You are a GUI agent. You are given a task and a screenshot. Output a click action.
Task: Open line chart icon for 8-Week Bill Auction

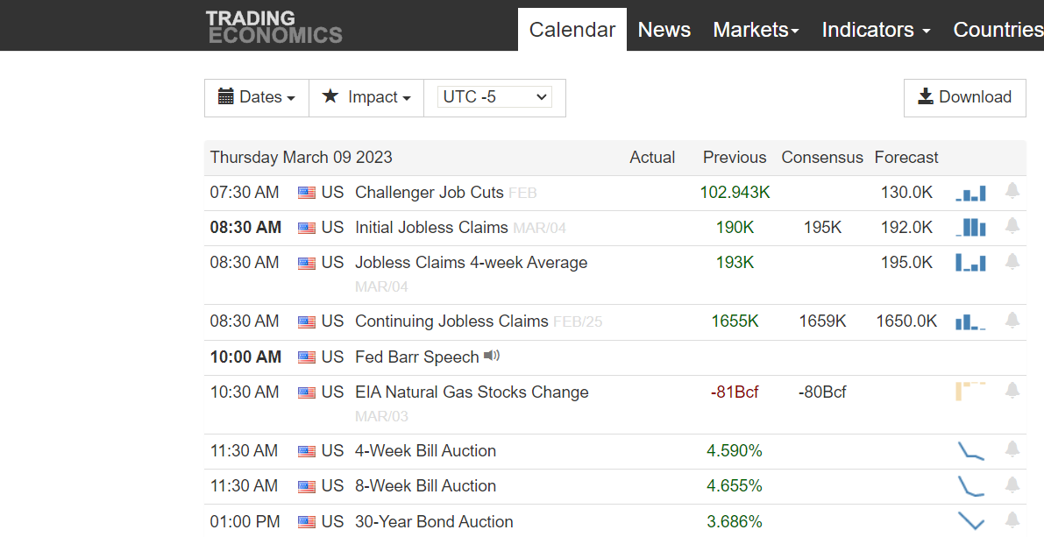[x=970, y=486]
